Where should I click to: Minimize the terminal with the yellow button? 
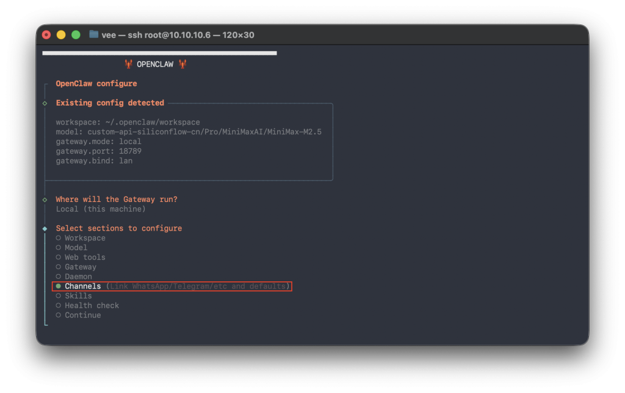point(61,35)
